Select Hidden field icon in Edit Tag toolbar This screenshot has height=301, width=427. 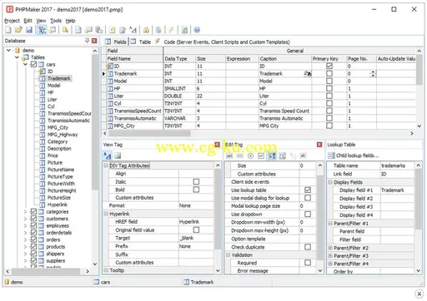click(304, 155)
